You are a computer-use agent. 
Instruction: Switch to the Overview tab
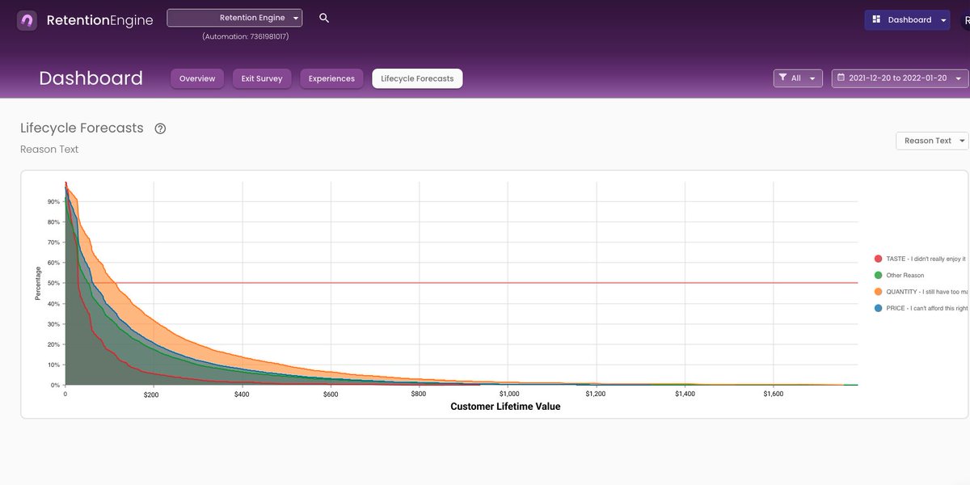pyautogui.click(x=197, y=78)
